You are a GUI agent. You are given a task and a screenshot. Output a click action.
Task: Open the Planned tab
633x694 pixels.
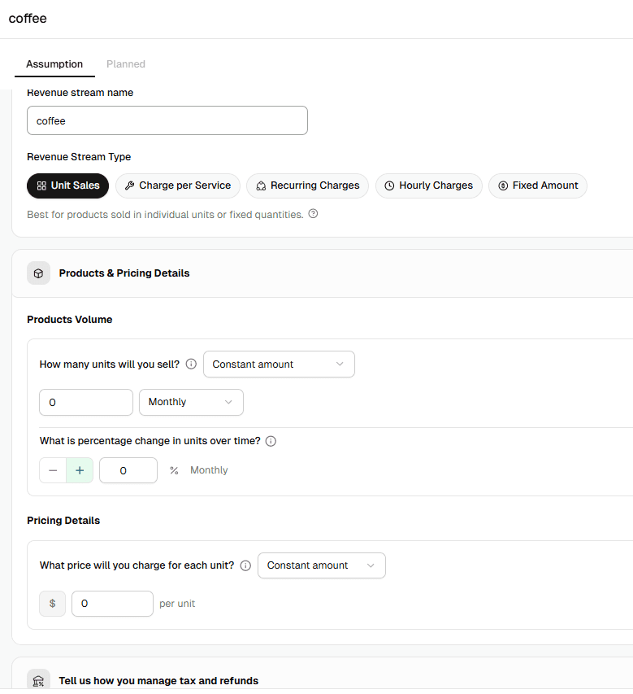click(125, 64)
